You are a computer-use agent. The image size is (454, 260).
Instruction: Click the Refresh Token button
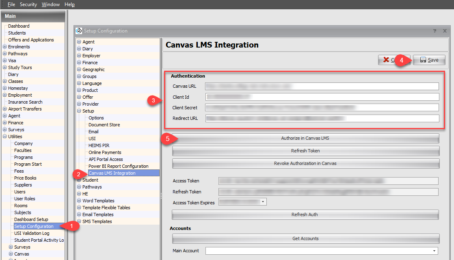[305, 151]
